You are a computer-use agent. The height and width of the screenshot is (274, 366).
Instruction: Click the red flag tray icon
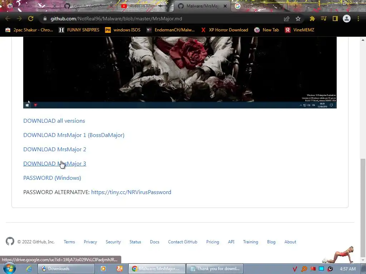tap(313, 269)
